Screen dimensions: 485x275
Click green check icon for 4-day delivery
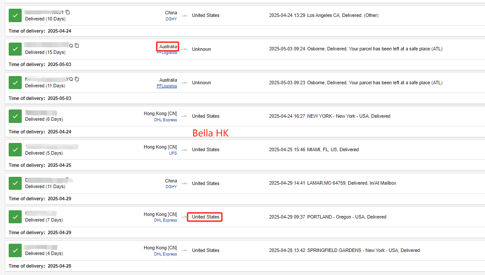(15, 250)
